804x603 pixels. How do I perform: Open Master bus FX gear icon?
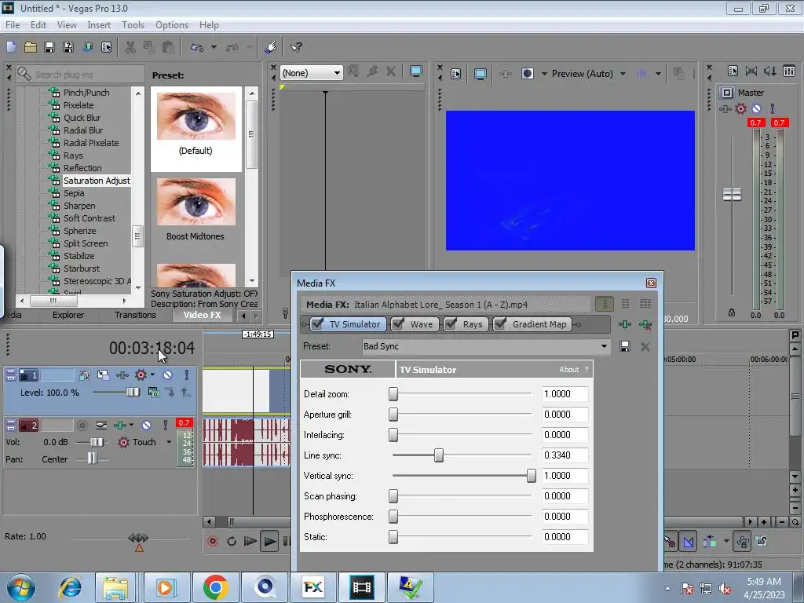point(741,108)
